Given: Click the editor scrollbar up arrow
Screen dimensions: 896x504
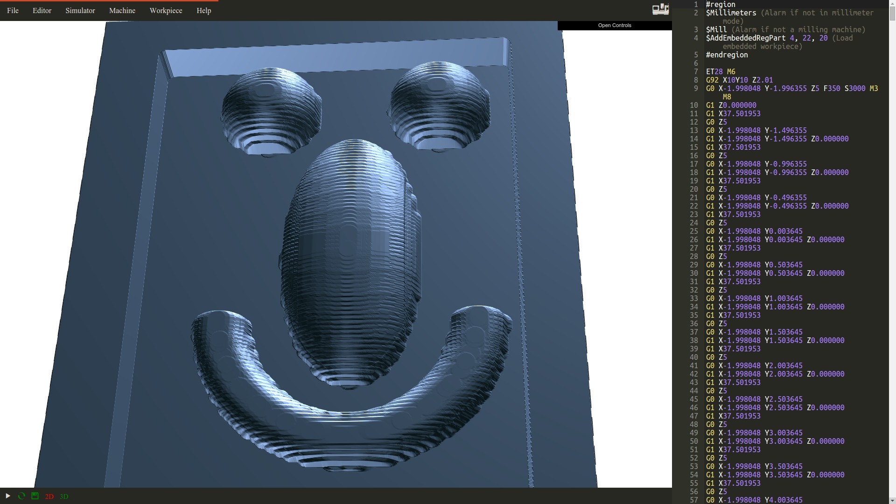Looking at the screenshot, I should tap(892, 3).
